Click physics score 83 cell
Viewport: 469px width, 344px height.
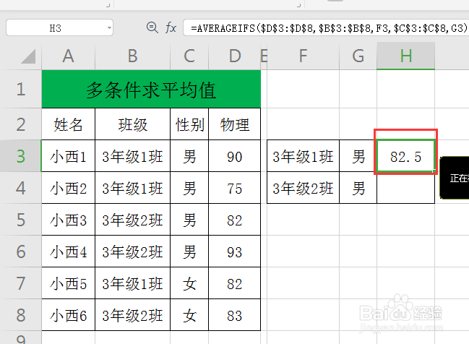point(234,314)
